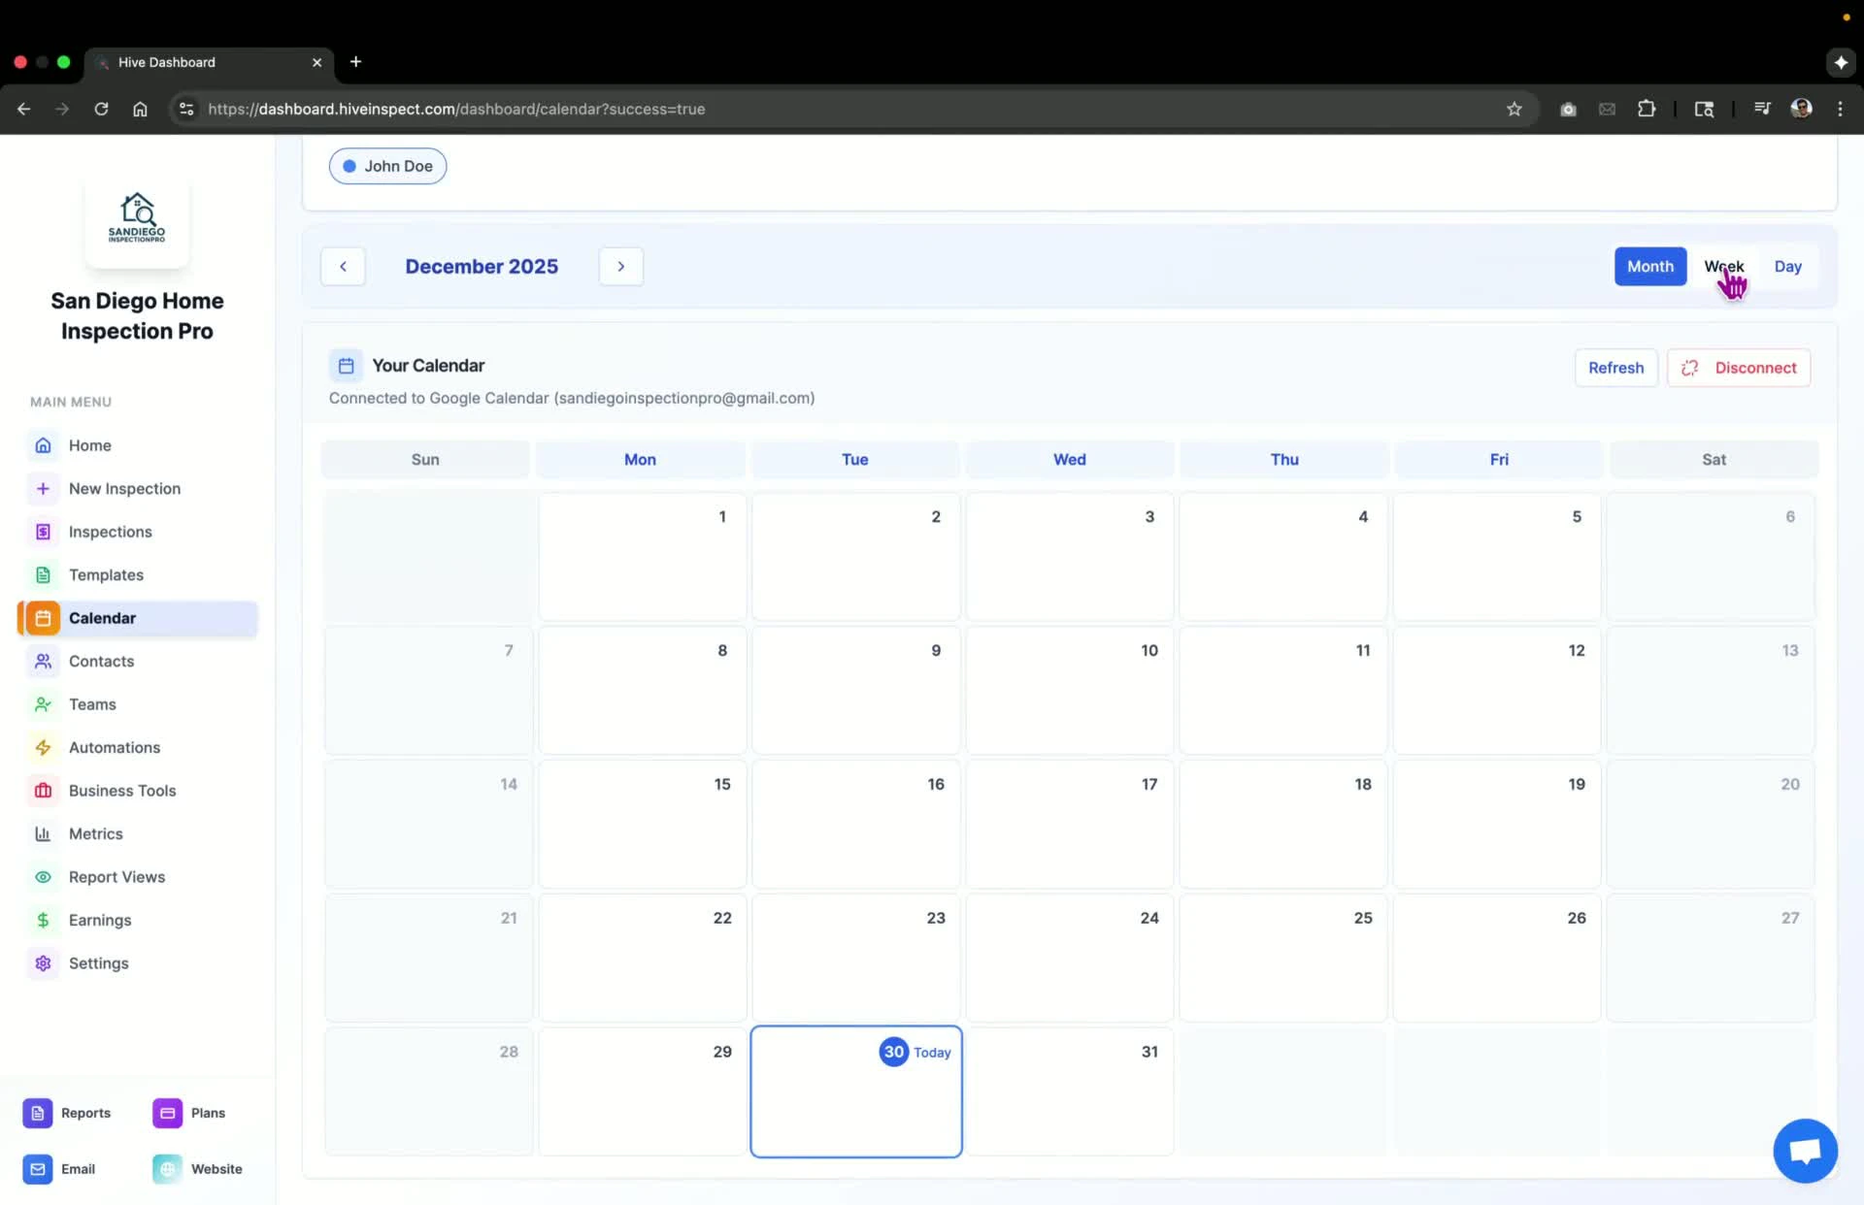The height and width of the screenshot is (1205, 1864).
Task: View the Metrics page
Action: point(96,833)
